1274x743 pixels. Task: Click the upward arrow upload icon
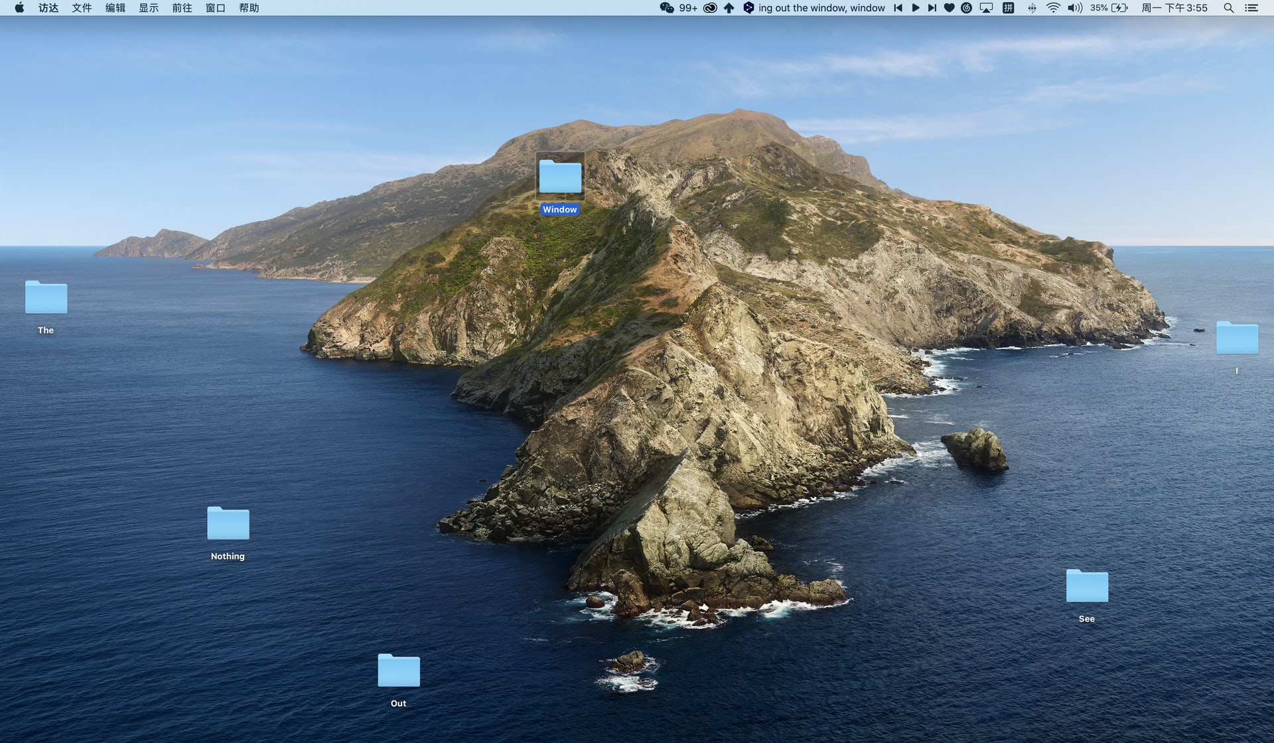pos(729,8)
